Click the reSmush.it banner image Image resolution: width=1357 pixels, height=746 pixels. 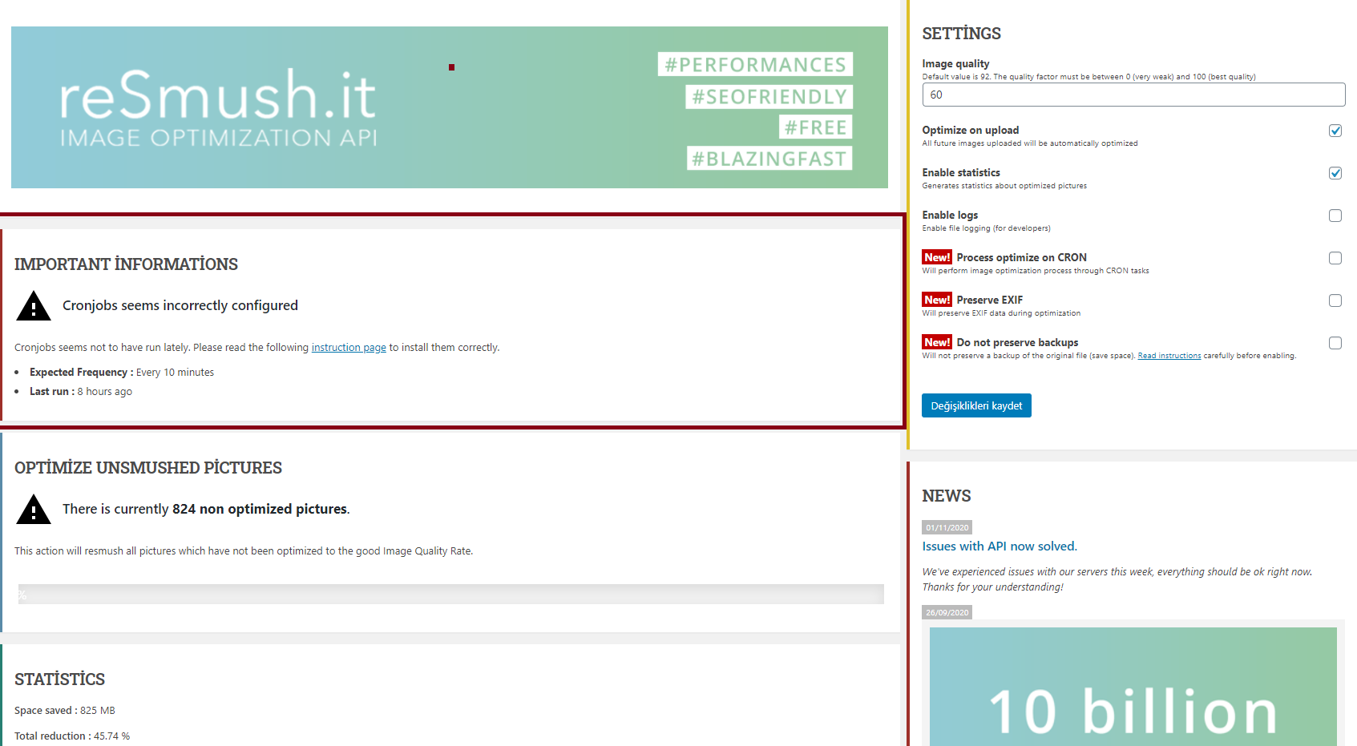tap(450, 107)
